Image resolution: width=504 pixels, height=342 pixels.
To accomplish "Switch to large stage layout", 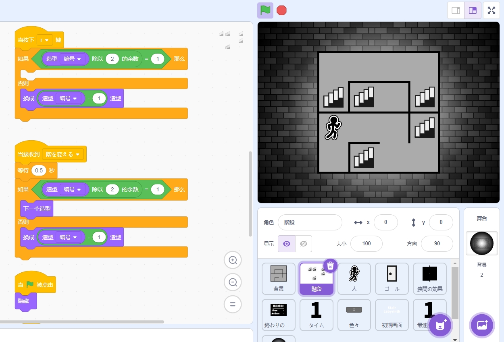I will point(473,10).
